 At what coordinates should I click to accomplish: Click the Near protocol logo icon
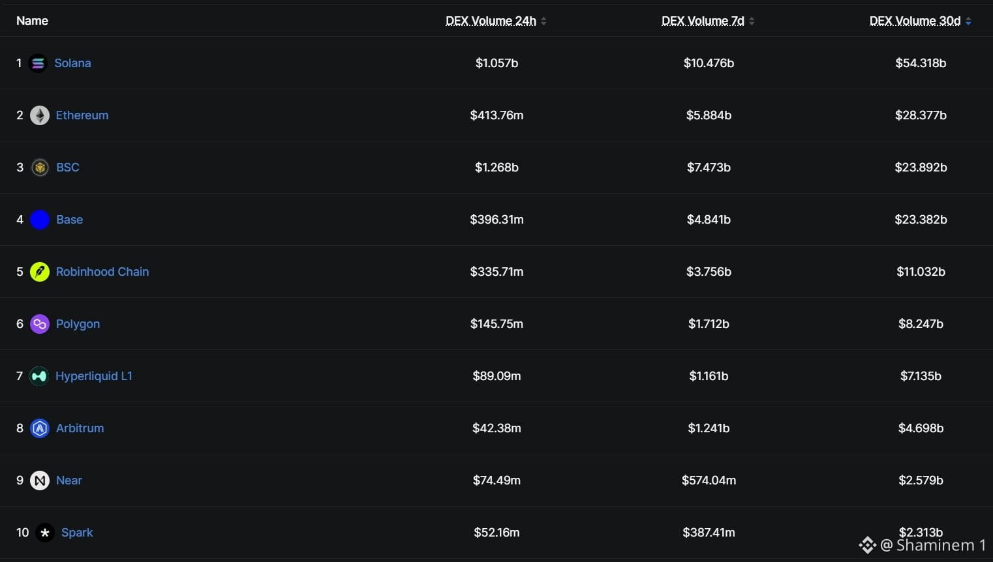[x=40, y=481]
